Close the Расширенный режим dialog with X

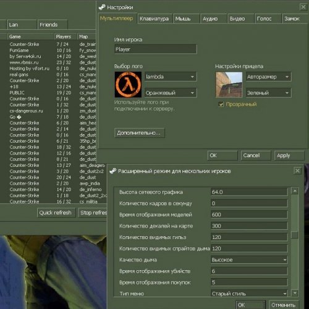click(297, 171)
